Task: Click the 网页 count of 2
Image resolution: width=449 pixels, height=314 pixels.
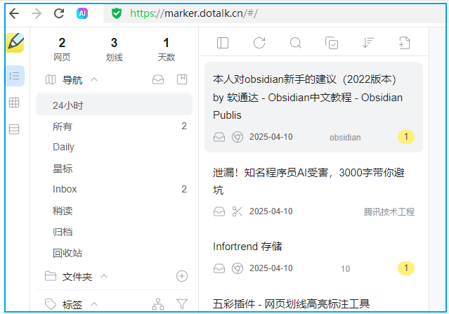Action: [62, 43]
